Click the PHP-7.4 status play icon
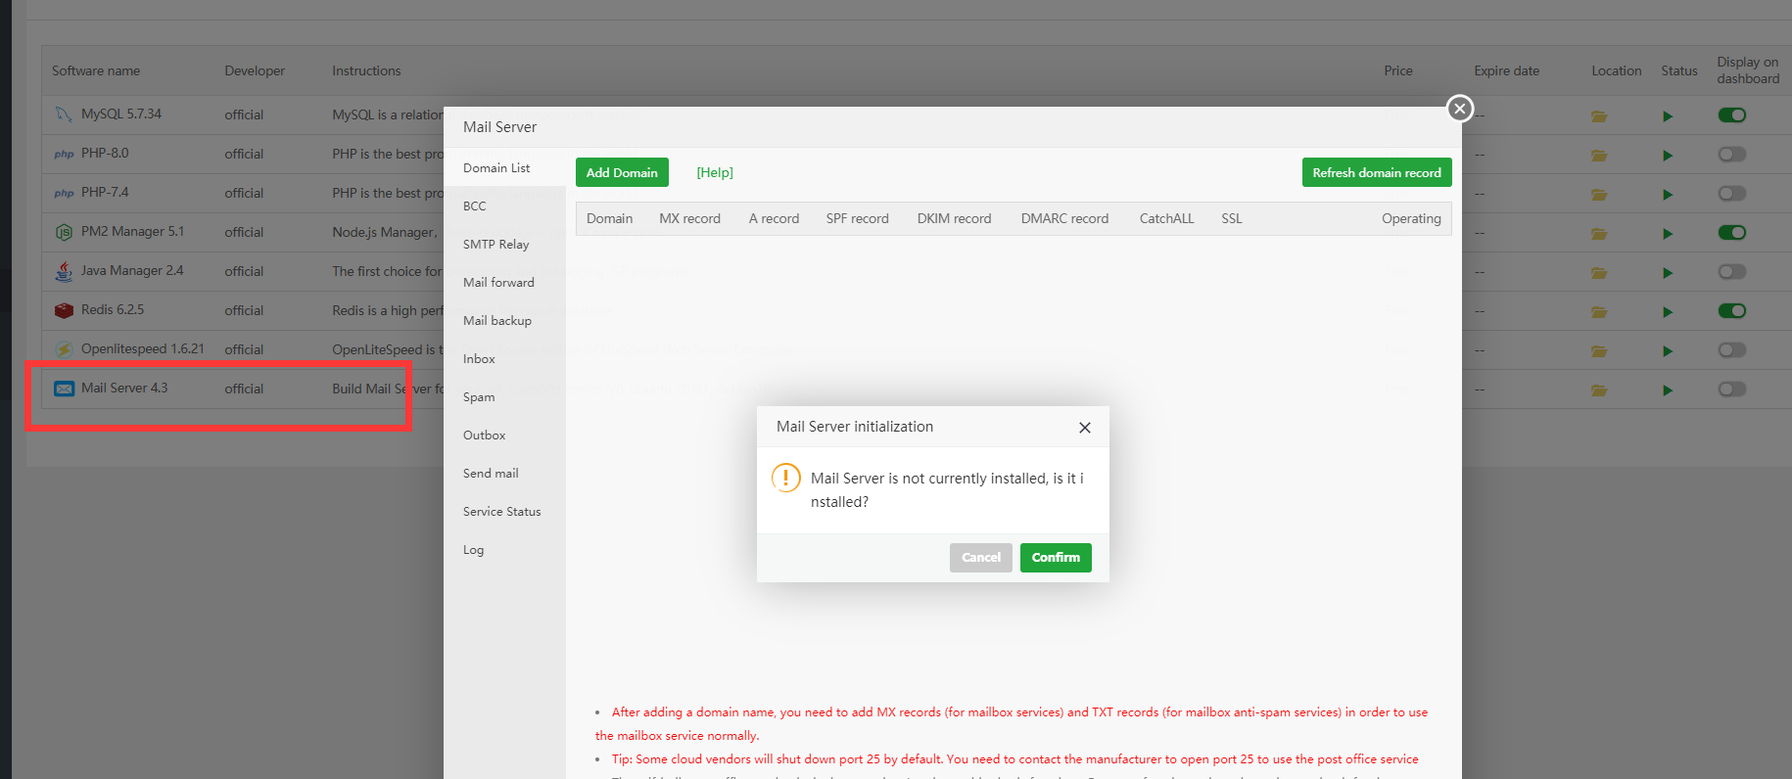The width and height of the screenshot is (1792, 779). pos(1668,195)
